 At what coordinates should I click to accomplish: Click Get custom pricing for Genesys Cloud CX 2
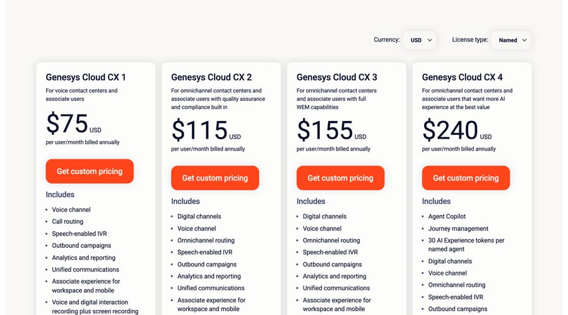click(215, 178)
